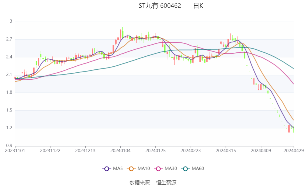Click the 20240223 x-axis date label
The height and width of the screenshot is (186, 306).
pos(191,151)
